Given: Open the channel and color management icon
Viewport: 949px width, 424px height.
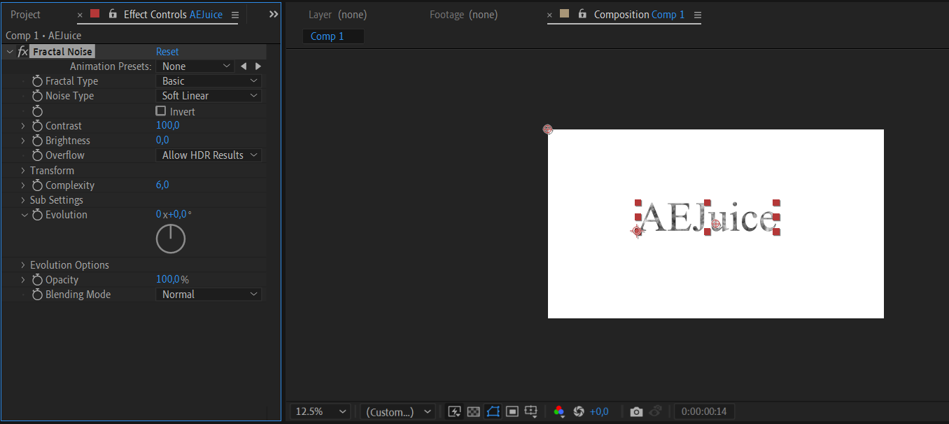Looking at the screenshot, I should click(558, 411).
